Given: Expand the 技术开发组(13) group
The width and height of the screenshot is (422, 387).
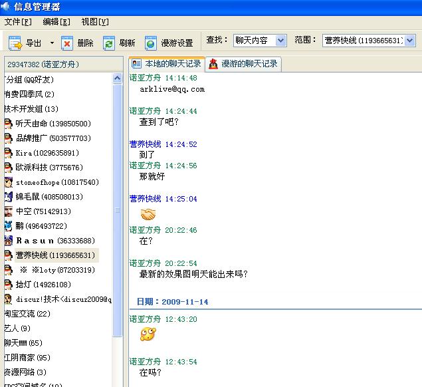Looking at the screenshot, I should pyautogui.click(x=31, y=109).
